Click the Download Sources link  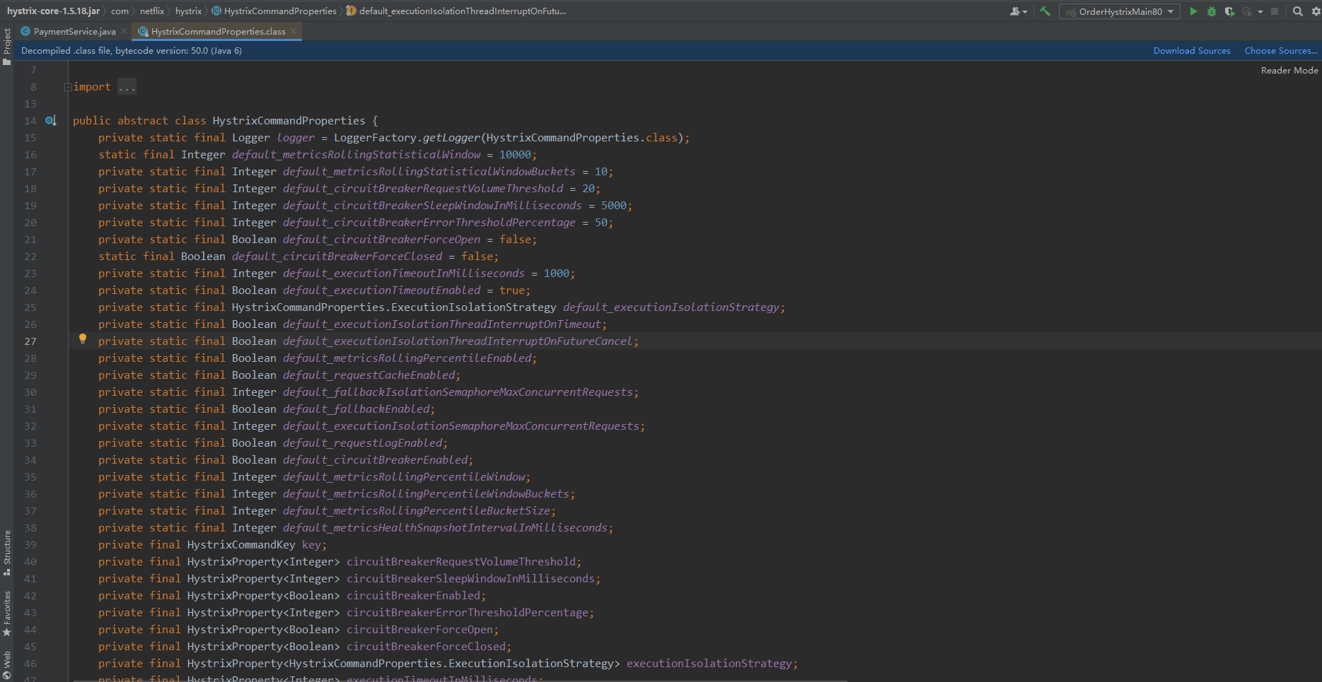pos(1192,51)
